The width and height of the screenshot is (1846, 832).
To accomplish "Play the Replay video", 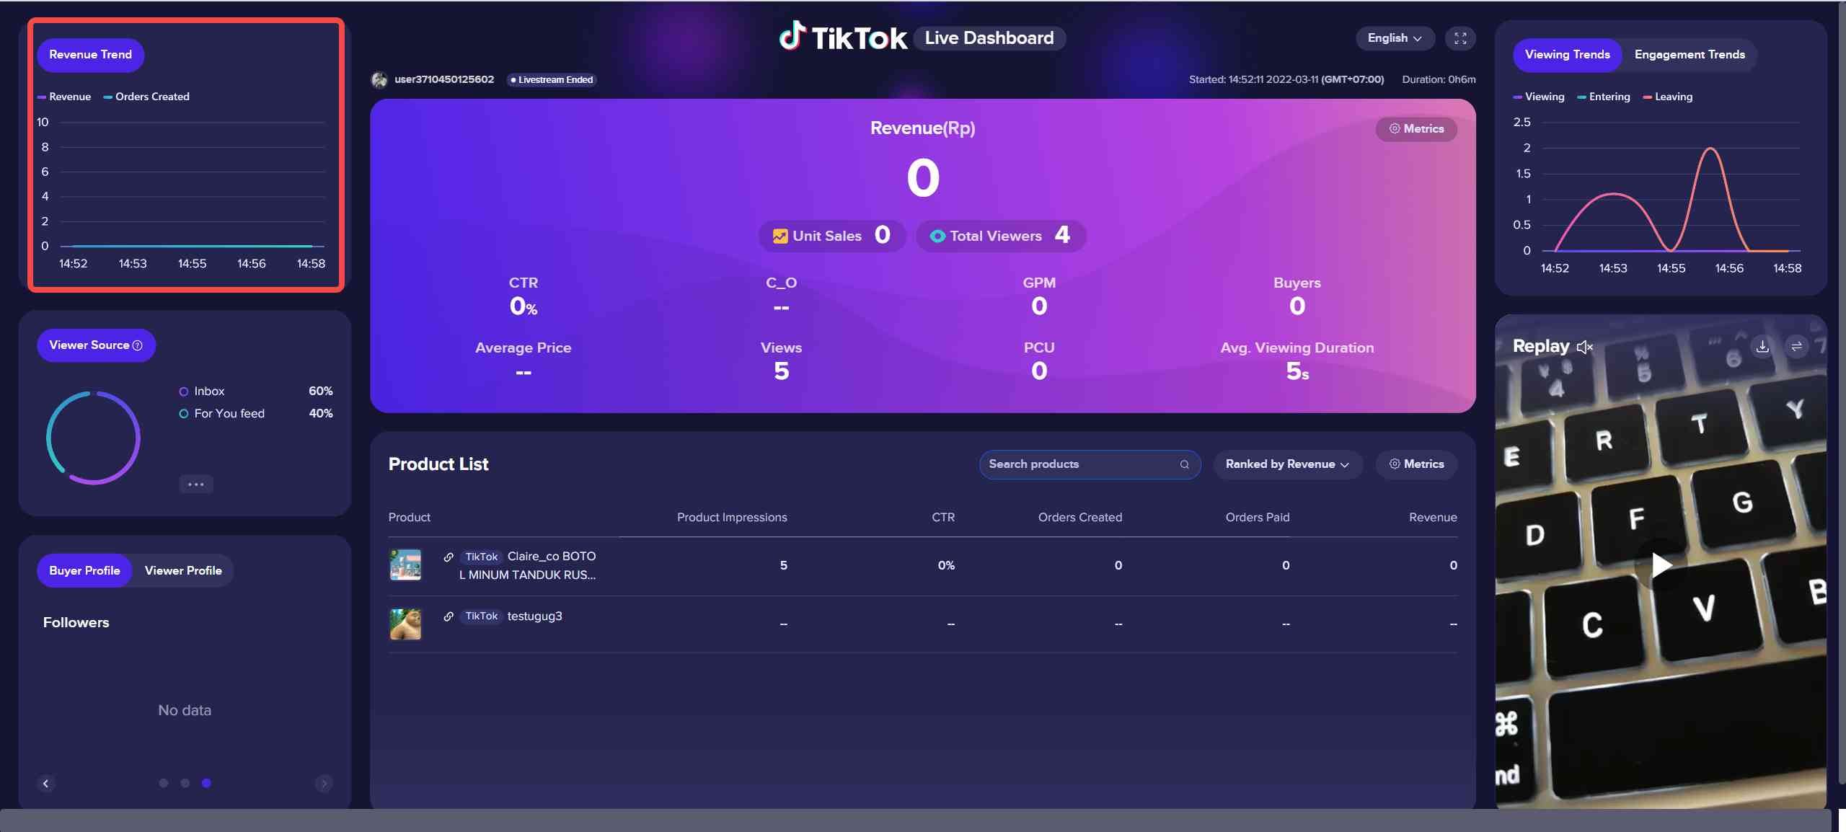I will click(x=1661, y=565).
